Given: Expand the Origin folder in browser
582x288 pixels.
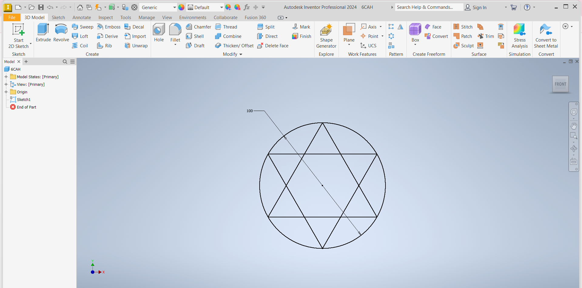Looking at the screenshot, I should point(6,92).
